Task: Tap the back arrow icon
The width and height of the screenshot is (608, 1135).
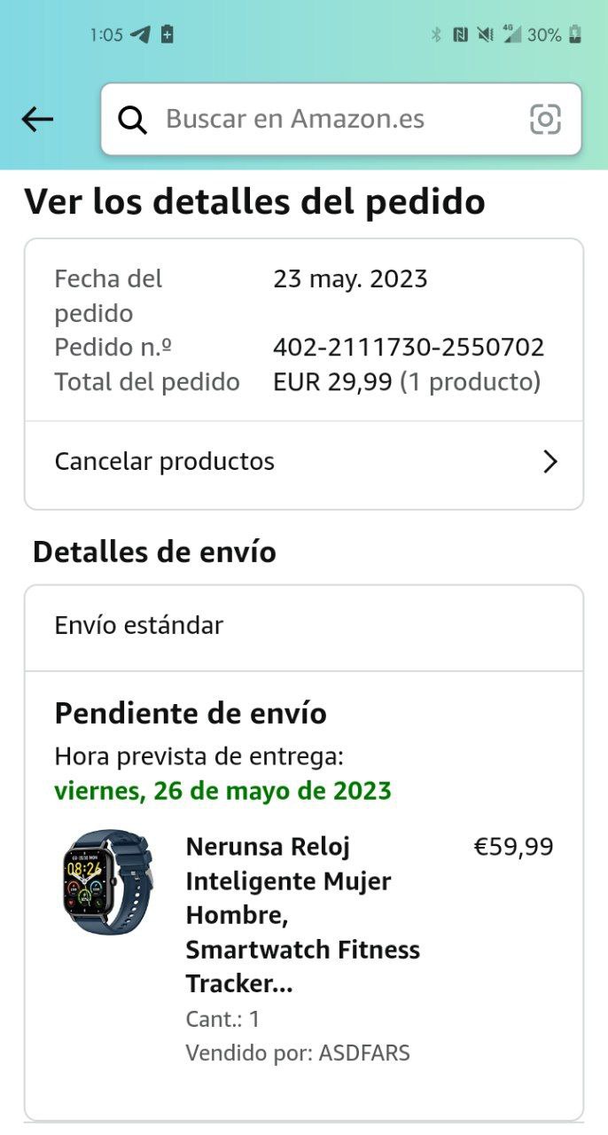Action: point(37,119)
